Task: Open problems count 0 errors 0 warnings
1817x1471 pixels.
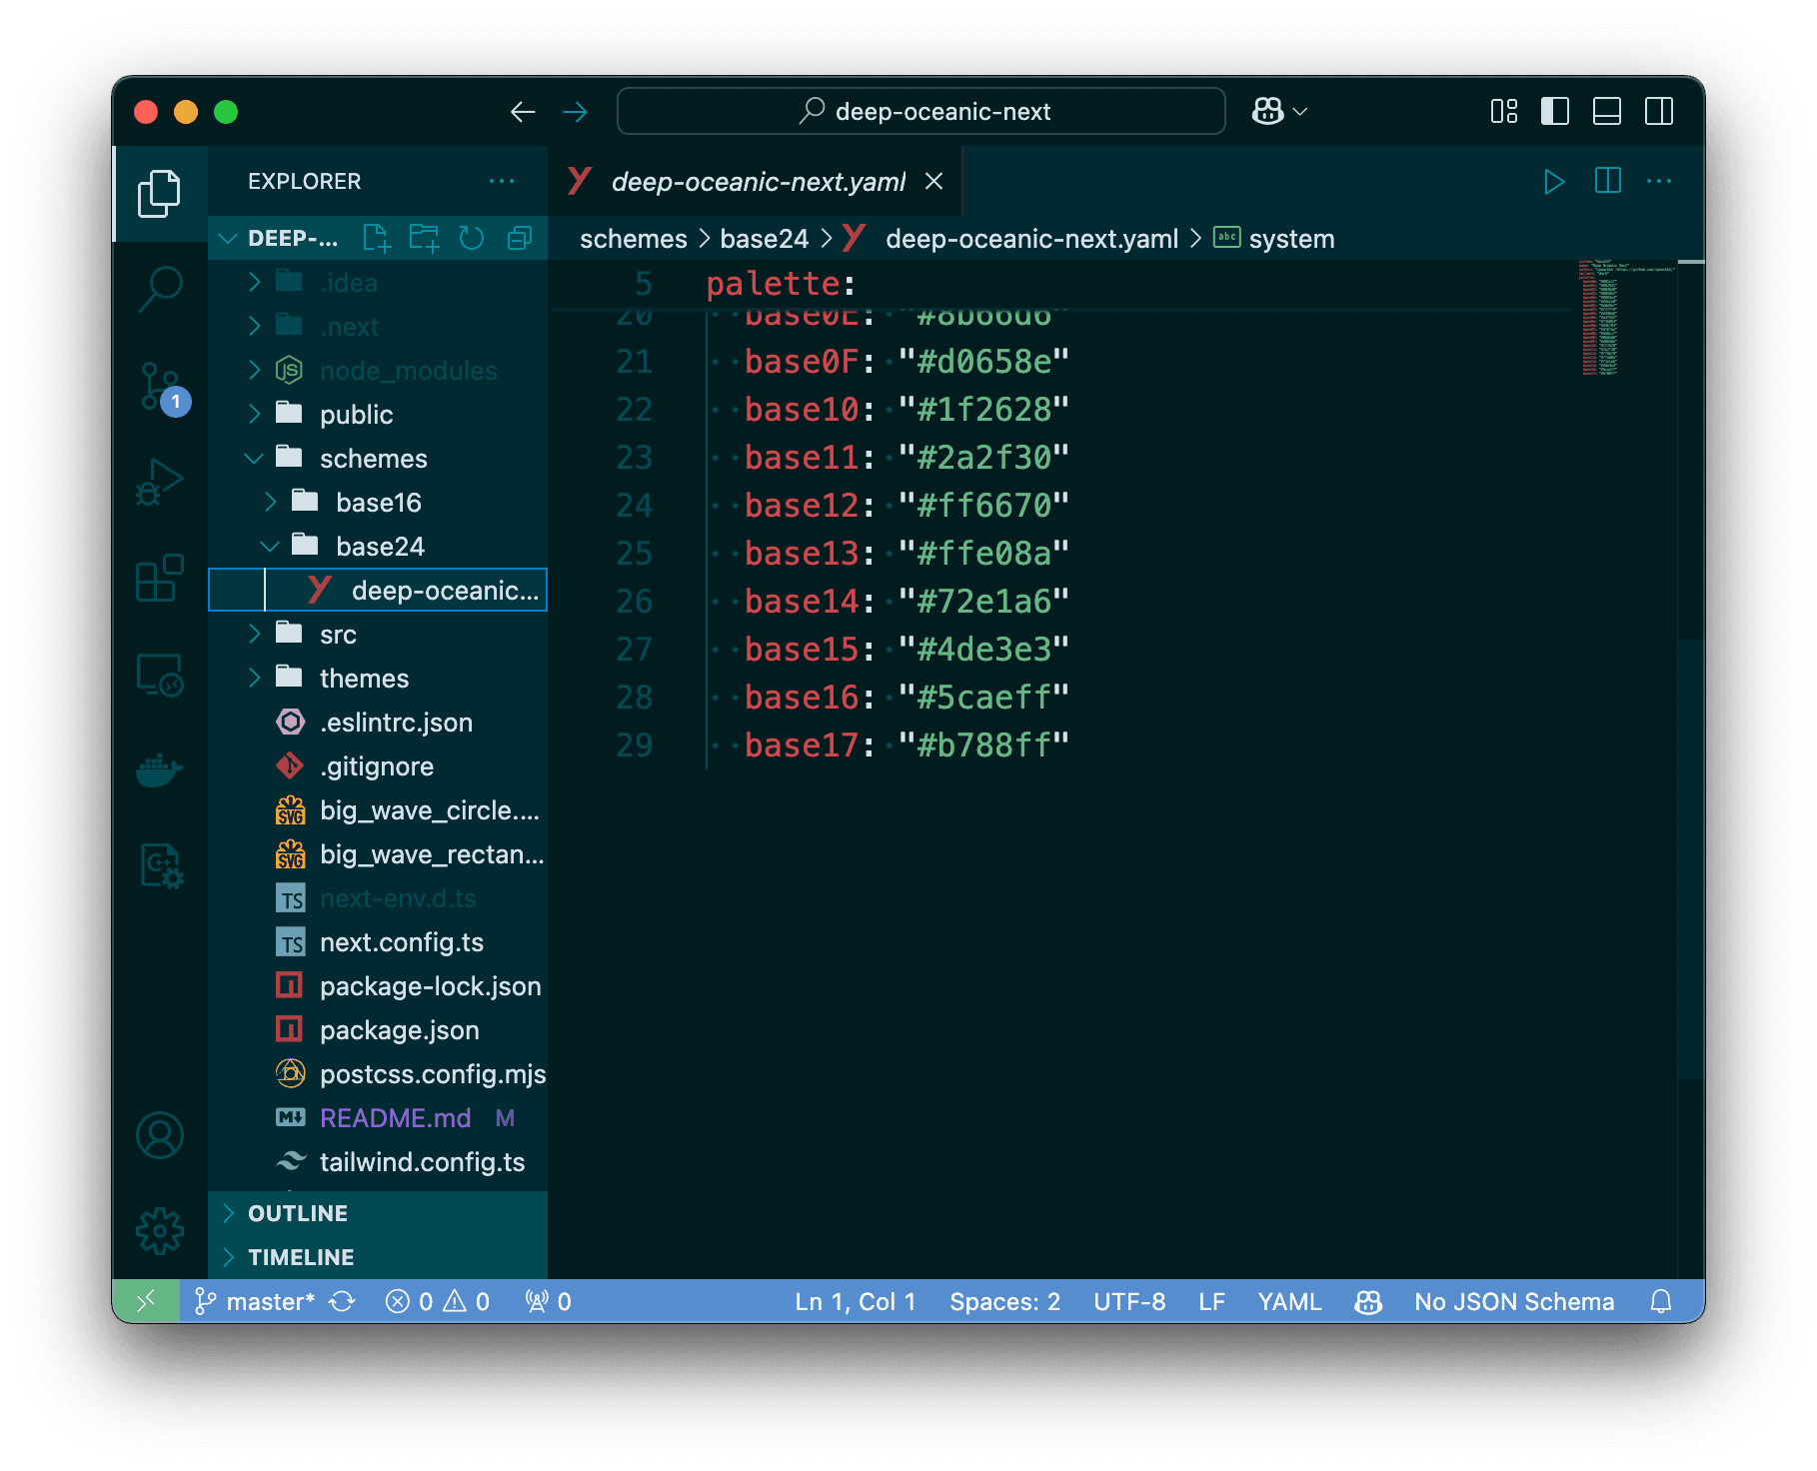Action: [438, 1301]
